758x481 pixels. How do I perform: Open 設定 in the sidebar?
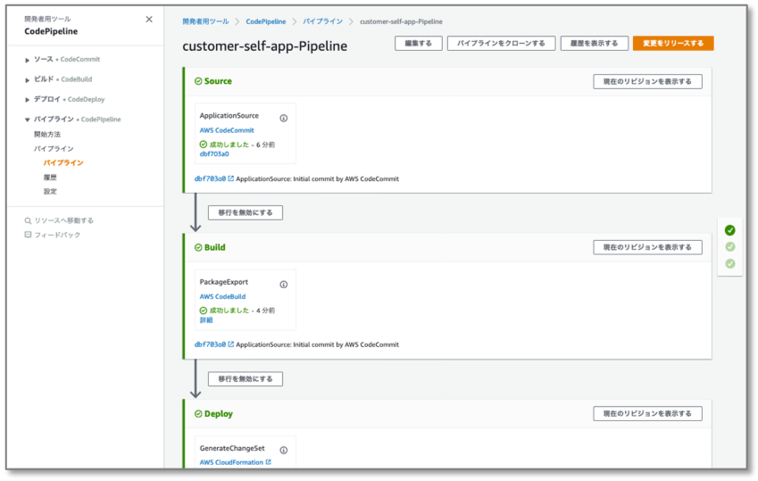[x=50, y=192]
